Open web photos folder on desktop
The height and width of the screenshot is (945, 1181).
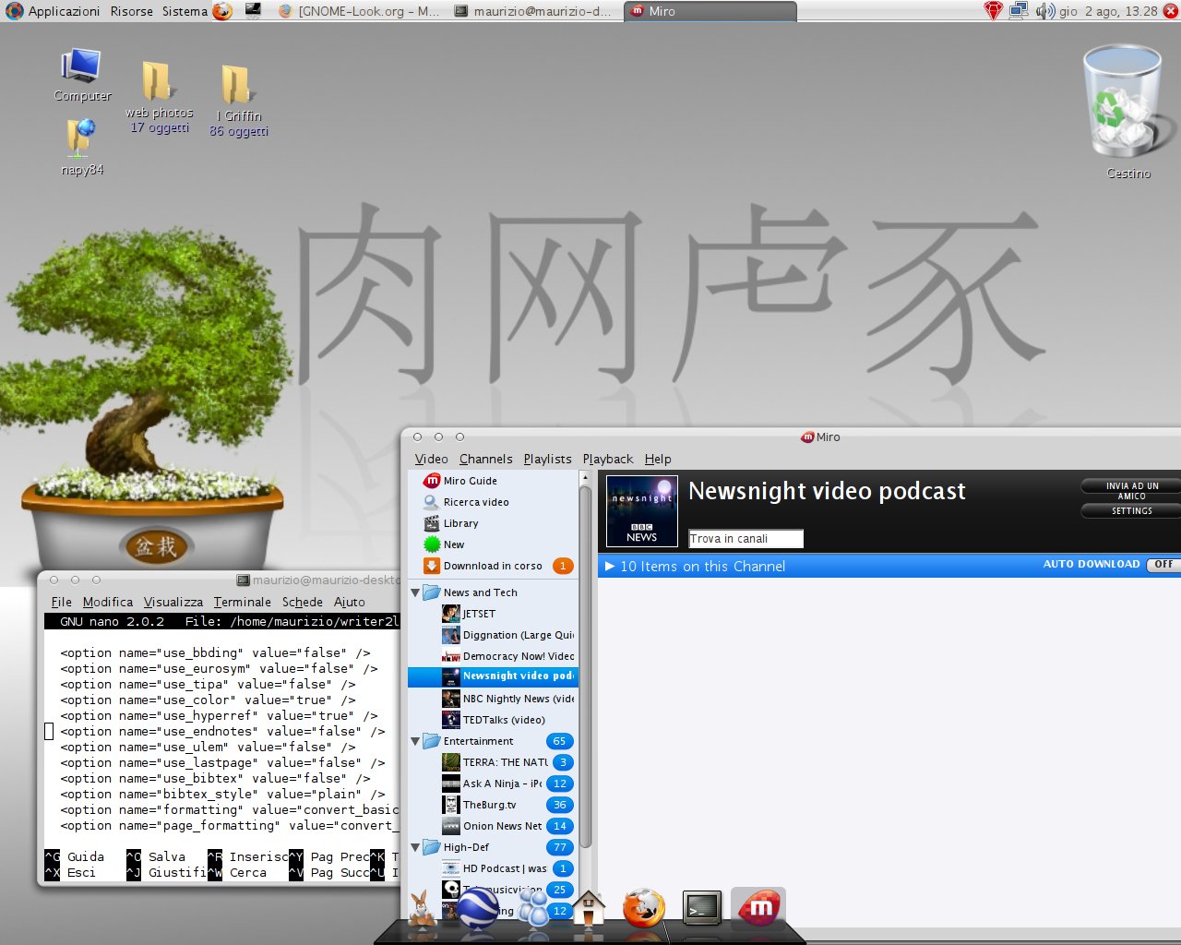pos(160,97)
